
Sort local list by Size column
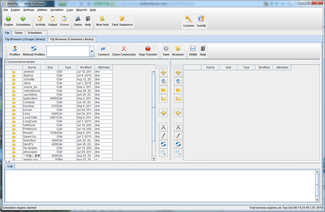pyautogui.click(x=50, y=67)
